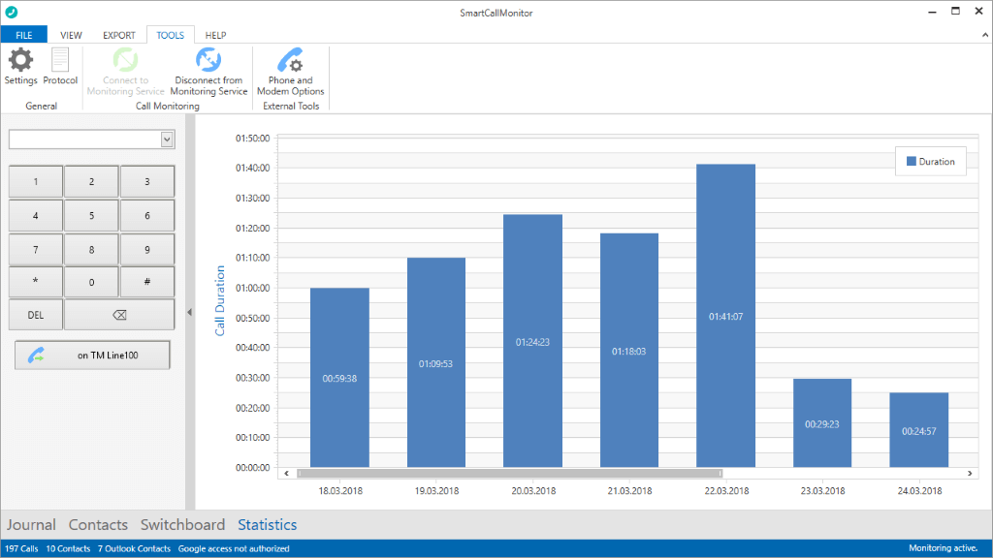The image size is (993, 558).
Task: Tap the star key on keypad
Action: [x=36, y=282]
